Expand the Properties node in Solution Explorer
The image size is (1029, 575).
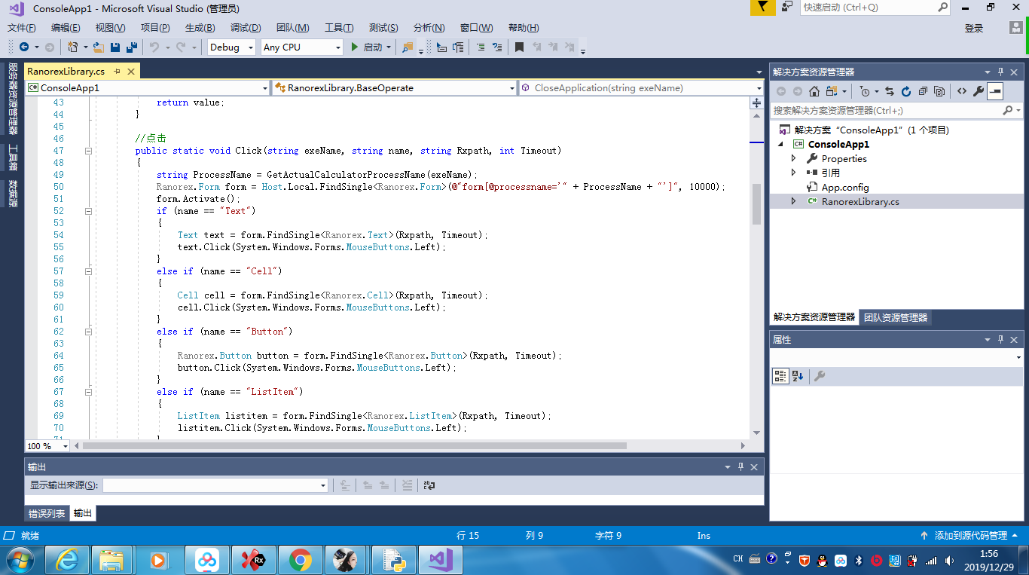(793, 159)
